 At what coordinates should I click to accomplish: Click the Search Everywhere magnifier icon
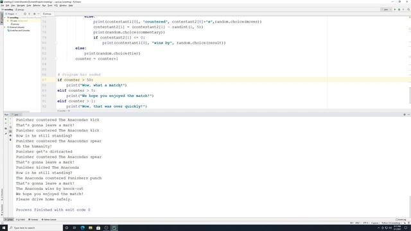point(408,10)
